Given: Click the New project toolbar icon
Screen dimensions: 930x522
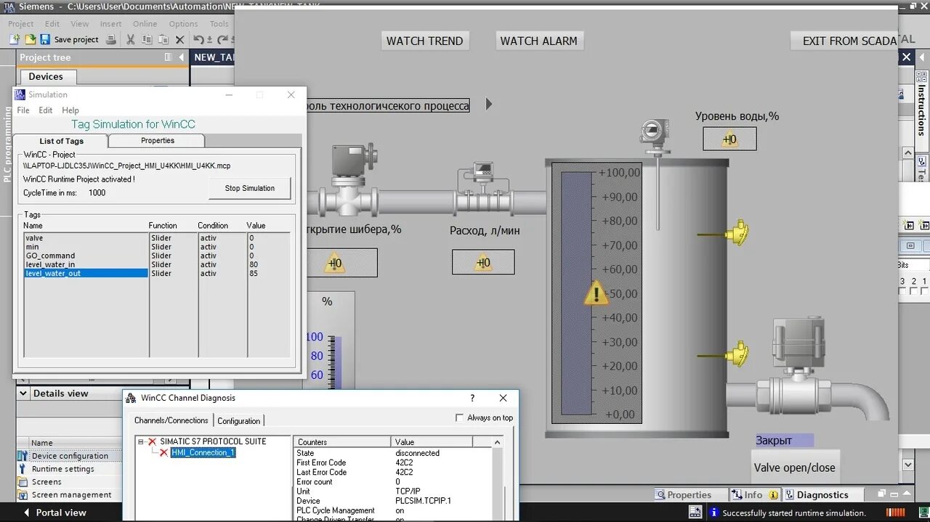Looking at the screenshot, I should (16, 39).
